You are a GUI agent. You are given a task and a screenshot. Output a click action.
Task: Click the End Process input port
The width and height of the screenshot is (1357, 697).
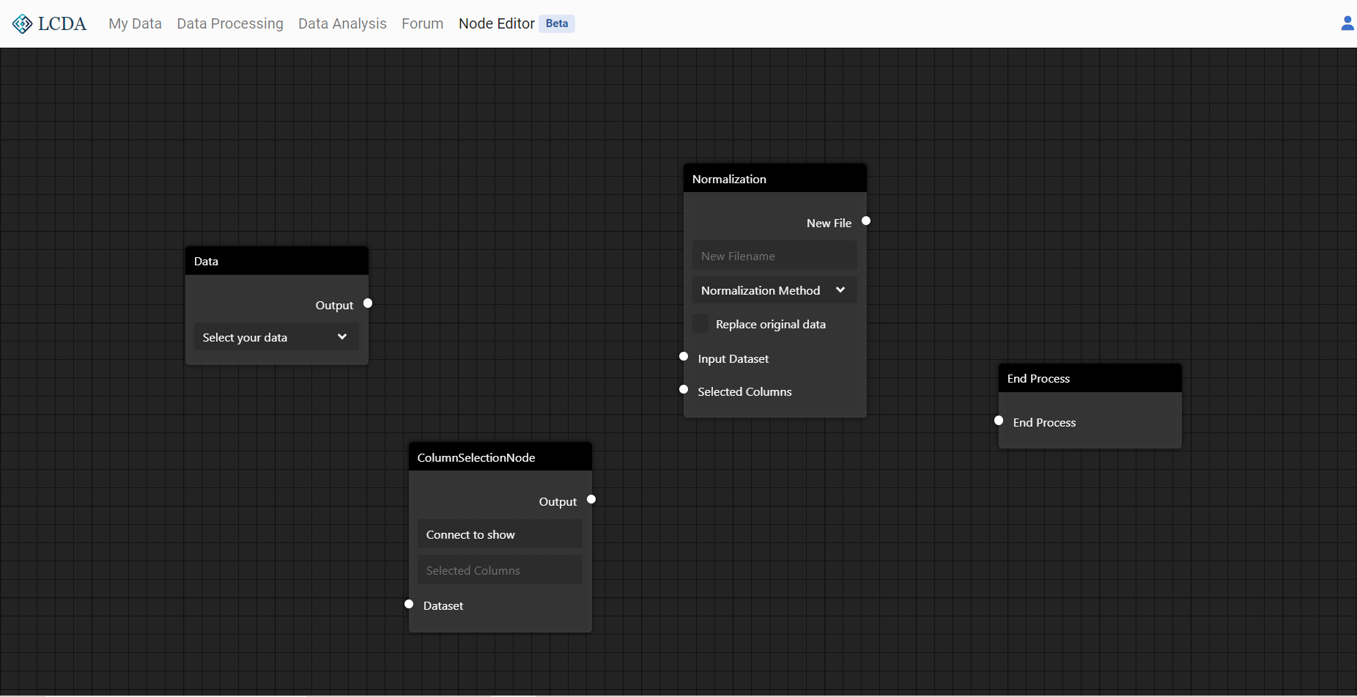(999, 420)
